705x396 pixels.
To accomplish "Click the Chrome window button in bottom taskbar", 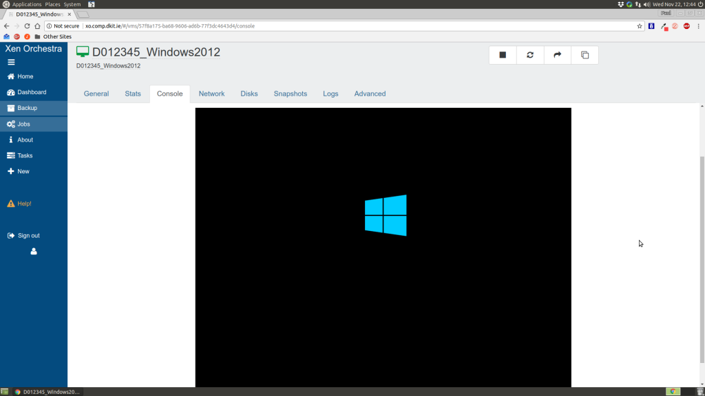I will (48, 391).
